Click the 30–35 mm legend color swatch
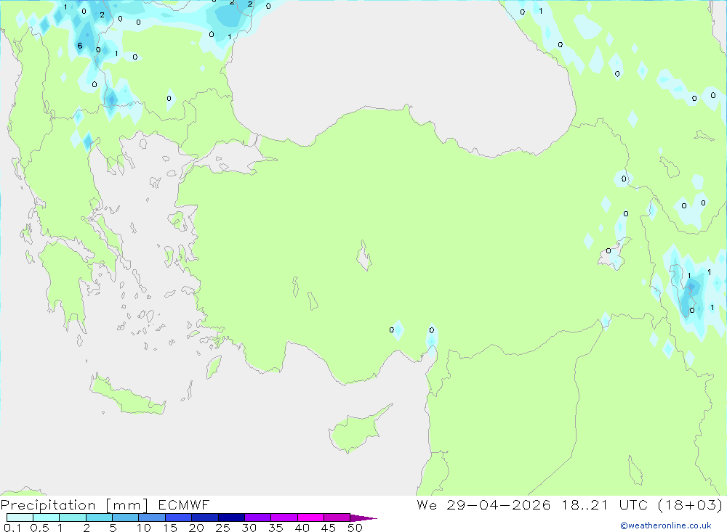This screenshot has height=532, width=727. coord(258,517)
